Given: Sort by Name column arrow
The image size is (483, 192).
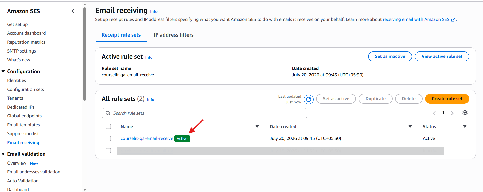Looking at the screenshot, I should pos(257,126).
